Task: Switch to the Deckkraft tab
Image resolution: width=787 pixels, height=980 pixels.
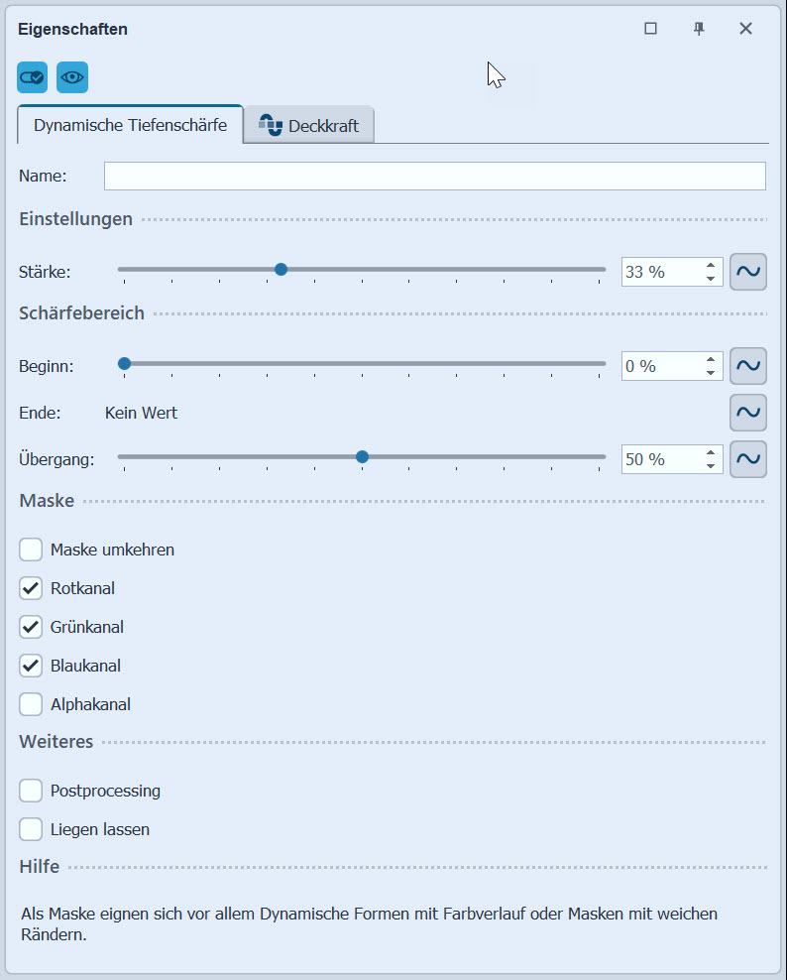Action: click(x=309, y=126)
